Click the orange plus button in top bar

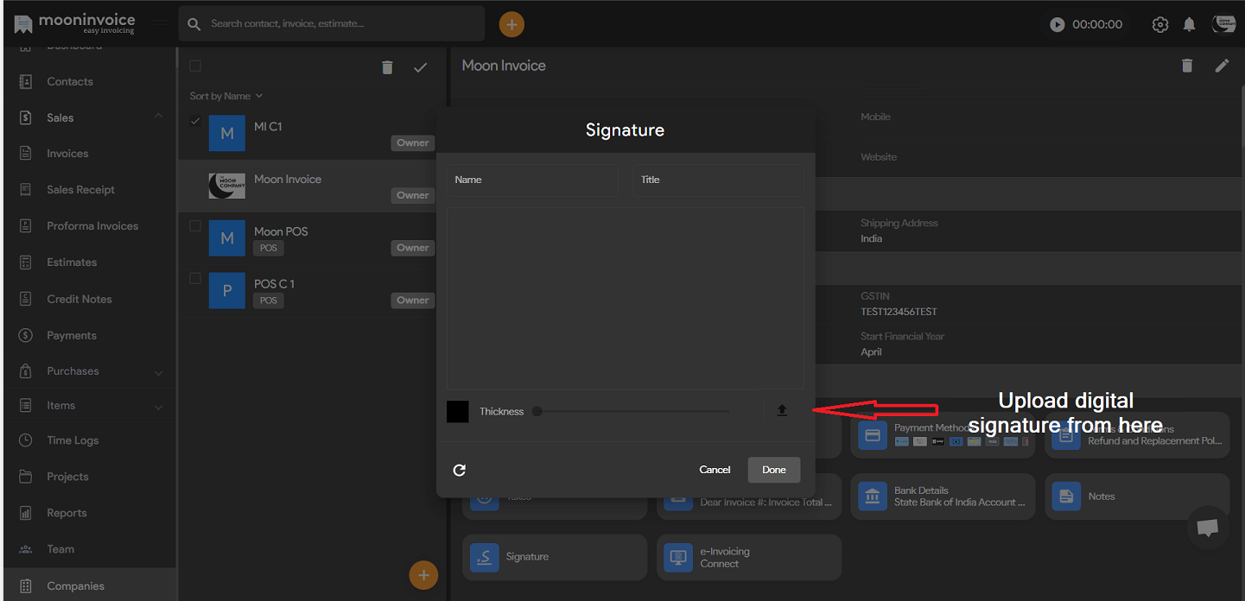(511, 24)
